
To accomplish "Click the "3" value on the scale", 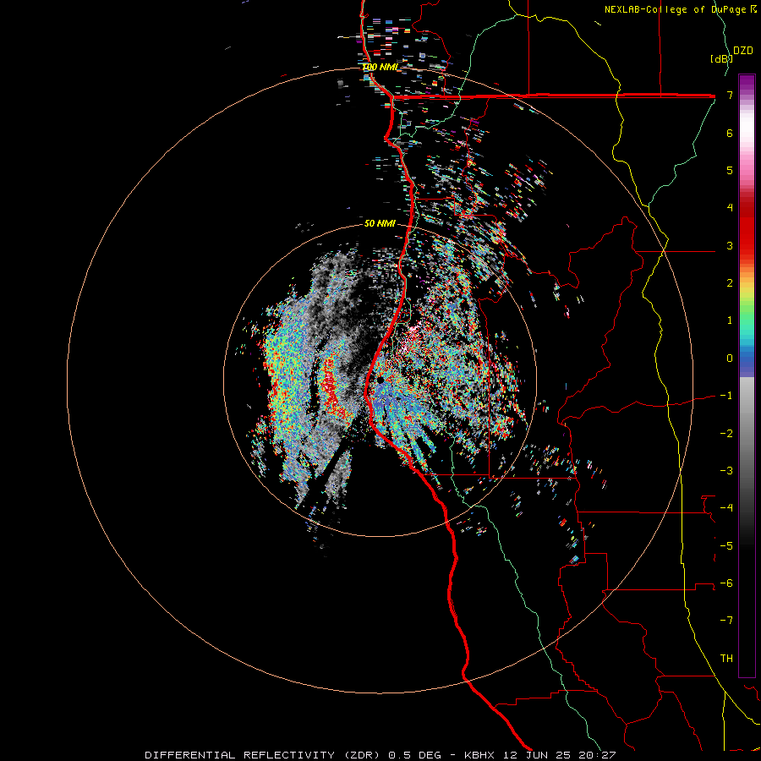I will pyautogui.click(x=730, y=245).
